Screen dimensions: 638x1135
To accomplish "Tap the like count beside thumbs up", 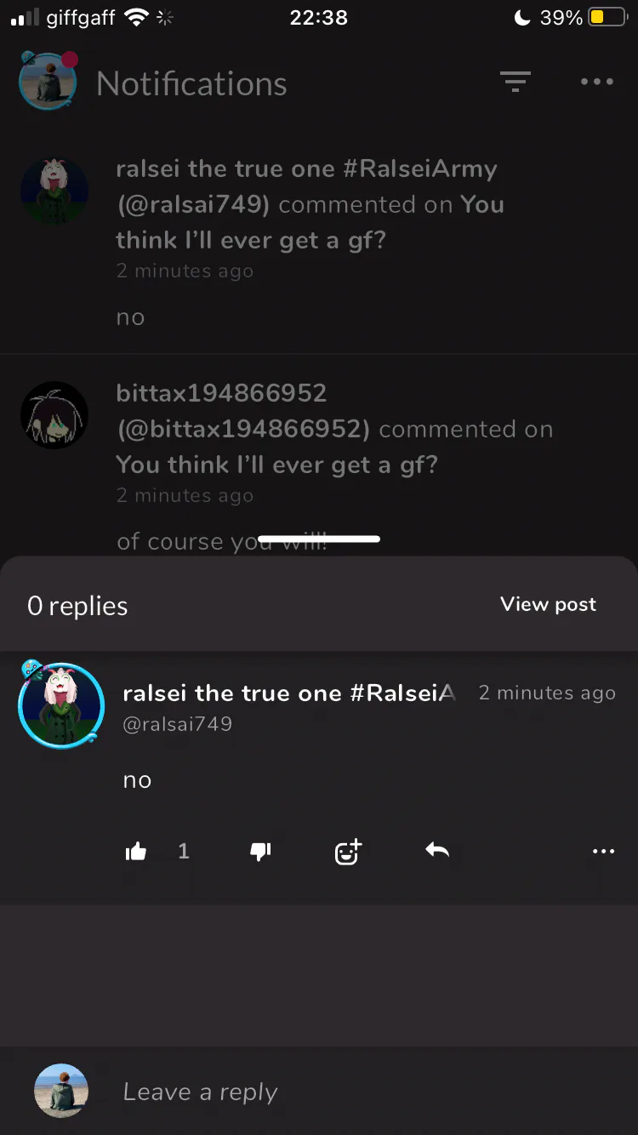I will [184, 851].
